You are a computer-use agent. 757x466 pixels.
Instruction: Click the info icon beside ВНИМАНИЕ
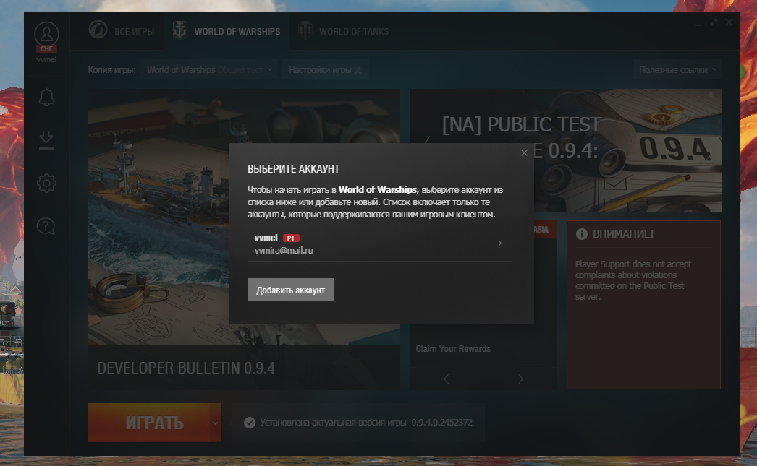[582, 234]
